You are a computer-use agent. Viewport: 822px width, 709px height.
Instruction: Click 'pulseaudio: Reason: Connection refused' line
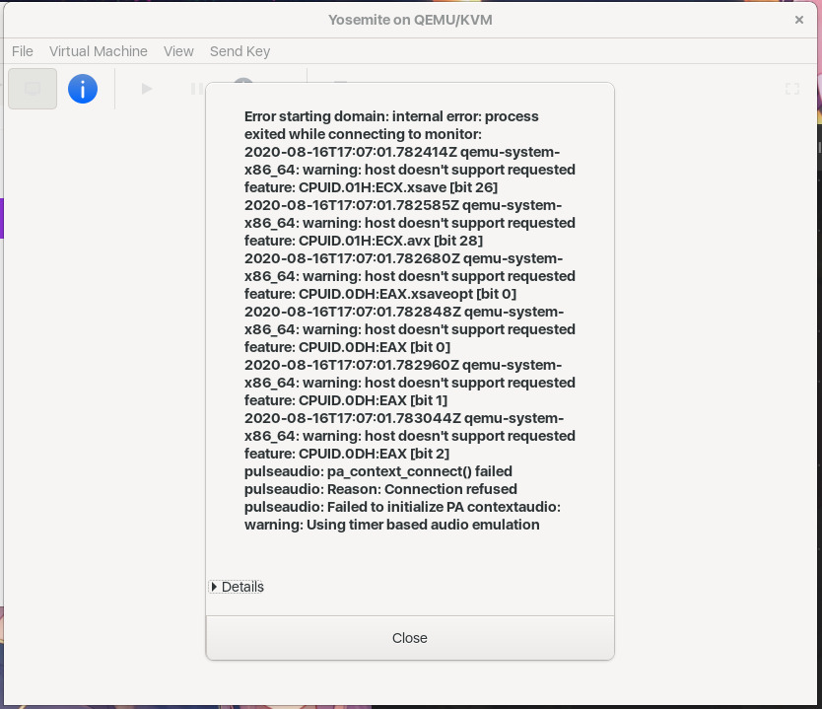380,489
